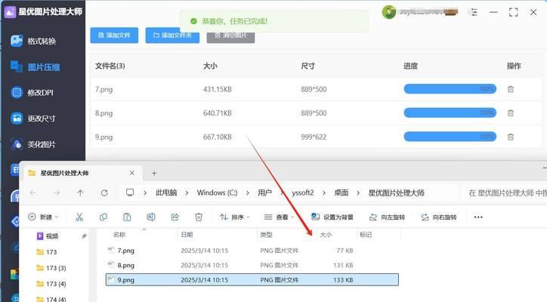Sort by the 日期 column header

(x=187, y=235)
